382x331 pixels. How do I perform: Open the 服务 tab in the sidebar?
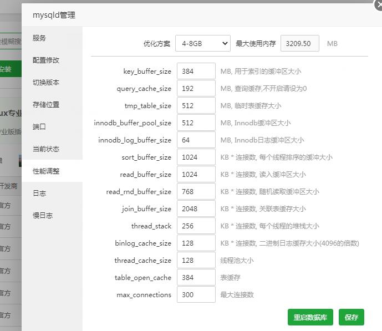tap(52, 38)
